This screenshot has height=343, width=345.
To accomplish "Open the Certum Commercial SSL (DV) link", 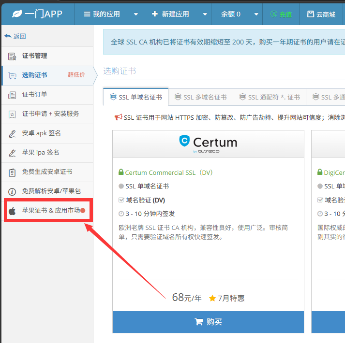I will coord(169,172).
